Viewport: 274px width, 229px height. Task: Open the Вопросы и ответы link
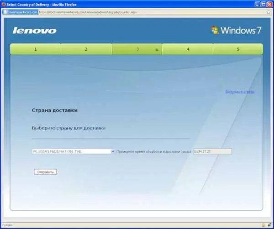point(240,91)
